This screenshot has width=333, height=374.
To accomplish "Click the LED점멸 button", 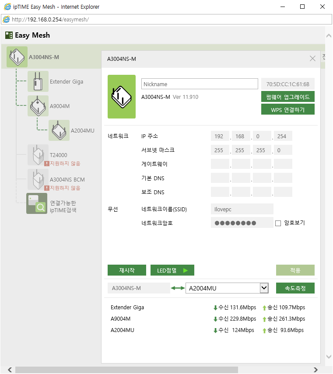I will (172, 270).
